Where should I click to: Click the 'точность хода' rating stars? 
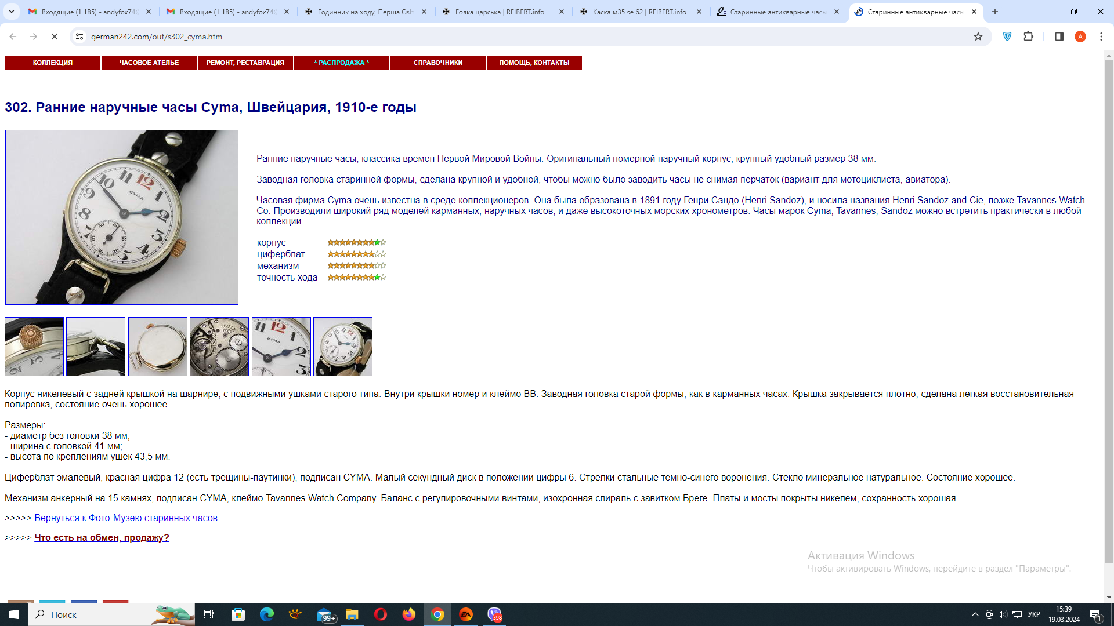point(357,278)
